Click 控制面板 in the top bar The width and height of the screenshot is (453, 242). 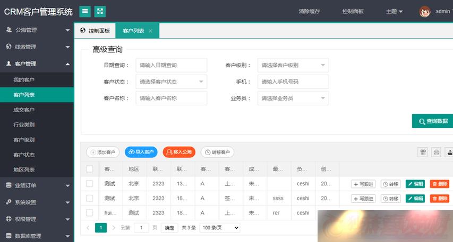click(x=353, y=12)
